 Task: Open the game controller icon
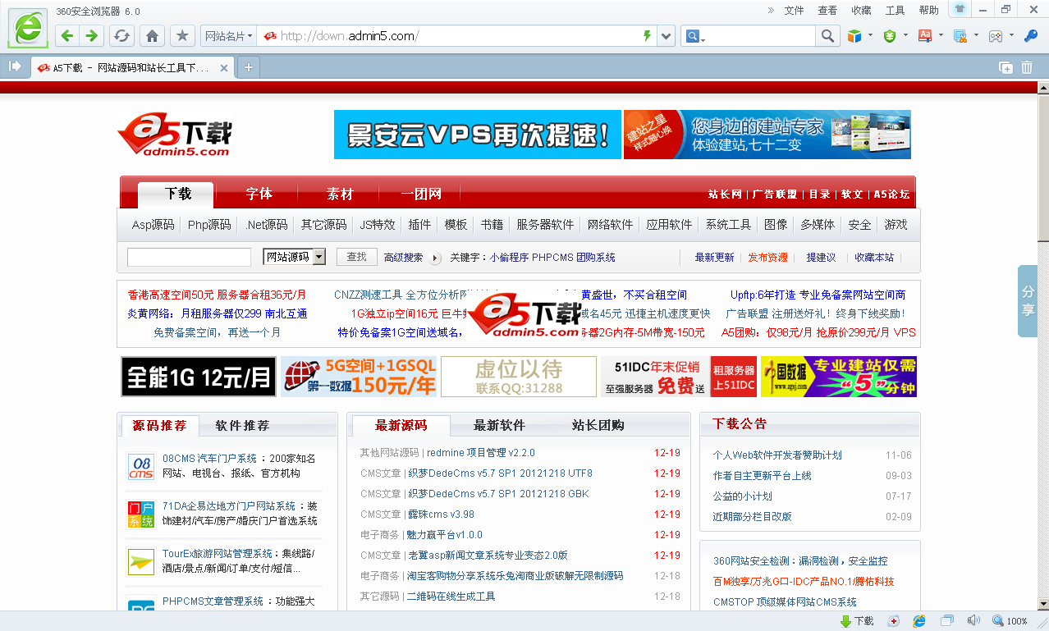995,36
